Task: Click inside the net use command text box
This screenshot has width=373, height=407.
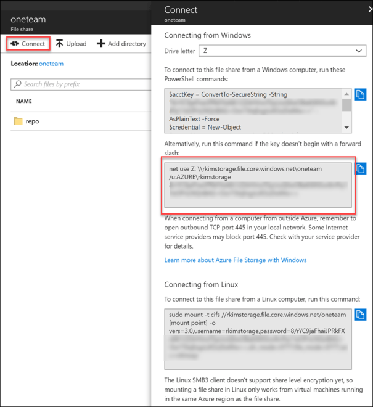Action: pyautogui.click(x=258, y=185)
